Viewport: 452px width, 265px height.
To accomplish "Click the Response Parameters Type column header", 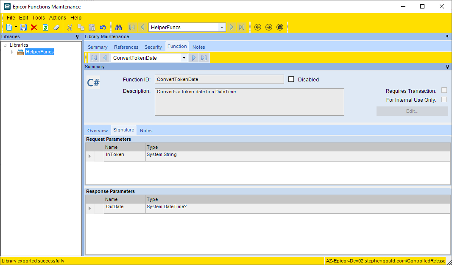I will point(298,199).
